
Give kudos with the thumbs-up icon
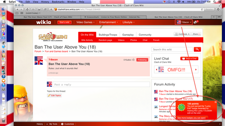click(133, 59)
